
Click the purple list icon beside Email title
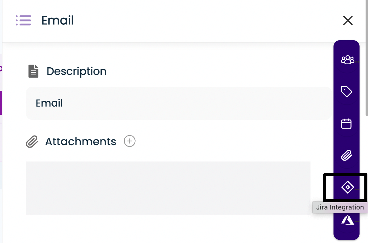[x=24, y=21]
